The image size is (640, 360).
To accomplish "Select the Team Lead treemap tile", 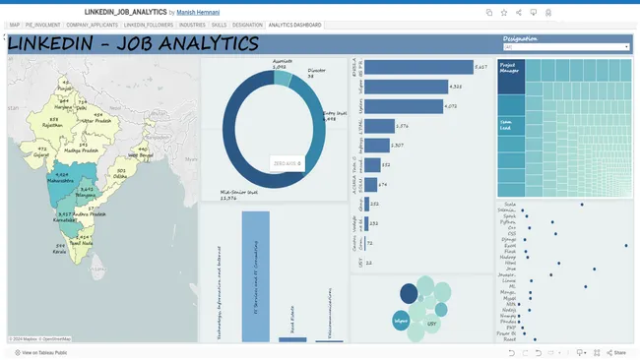I will click(x=511, y=125).
